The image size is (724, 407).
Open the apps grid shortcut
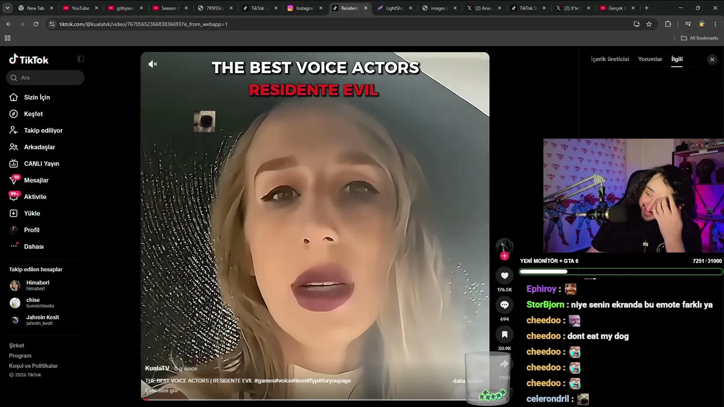(7, 38)
